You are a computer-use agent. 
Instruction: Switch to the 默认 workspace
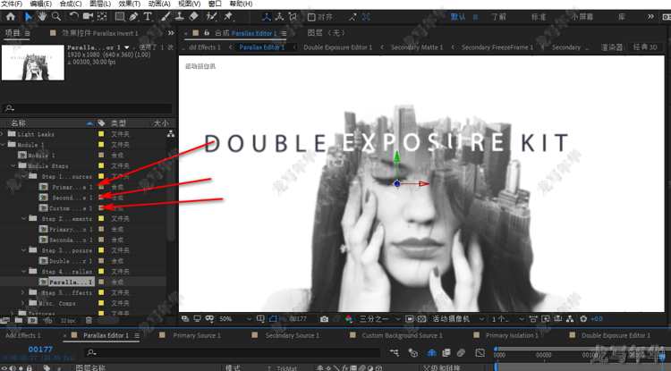click(458, 17)
